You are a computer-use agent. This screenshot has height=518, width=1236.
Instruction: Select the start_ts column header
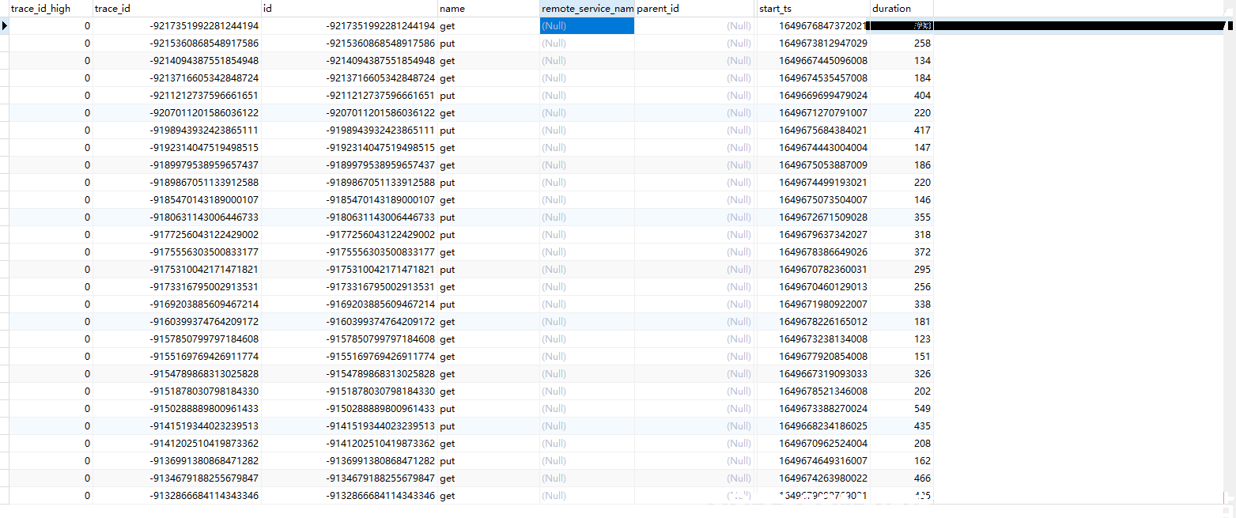click(812, 9)
